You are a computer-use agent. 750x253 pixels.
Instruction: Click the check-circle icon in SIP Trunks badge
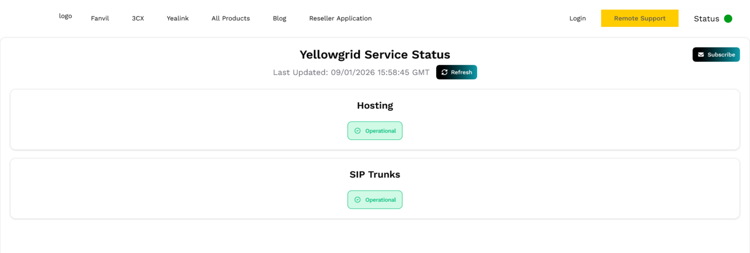tap(357, 200)
